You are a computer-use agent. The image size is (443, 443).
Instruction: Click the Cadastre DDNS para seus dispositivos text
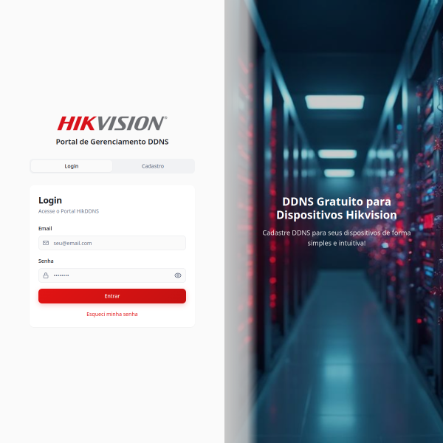(337, 238)
